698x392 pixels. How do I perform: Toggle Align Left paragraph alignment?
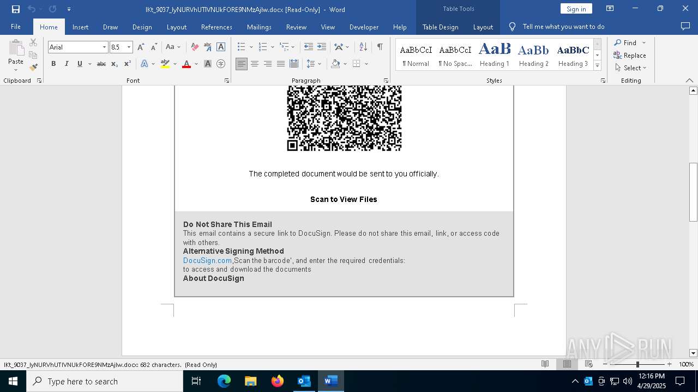(x=242, y=64)
